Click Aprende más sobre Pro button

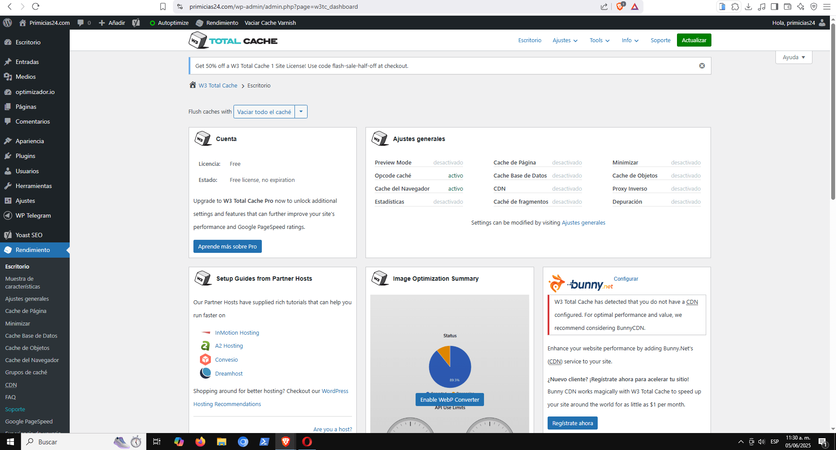tap(227, 246)
